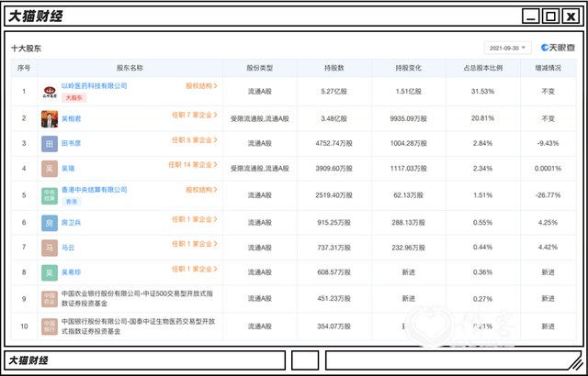Click 吴相君's photo thumbnail
Viewport: 588px width, 376px height.
[x=50, y=119]
